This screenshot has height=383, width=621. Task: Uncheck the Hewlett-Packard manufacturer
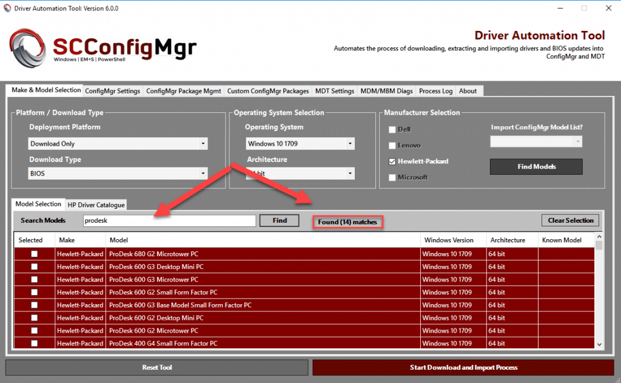pyautogui.click(x=391, y=161)
